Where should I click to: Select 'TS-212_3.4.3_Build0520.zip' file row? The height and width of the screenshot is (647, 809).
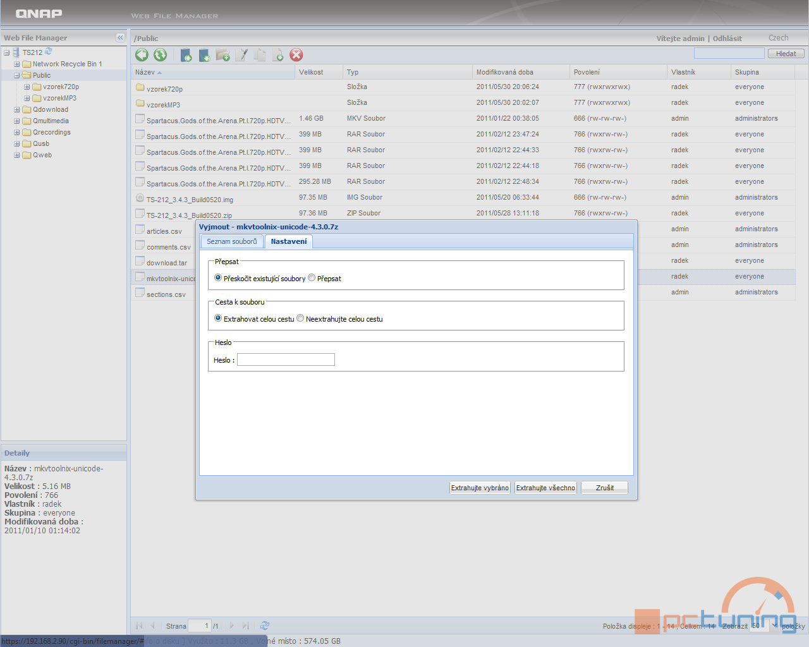(463, 214)
